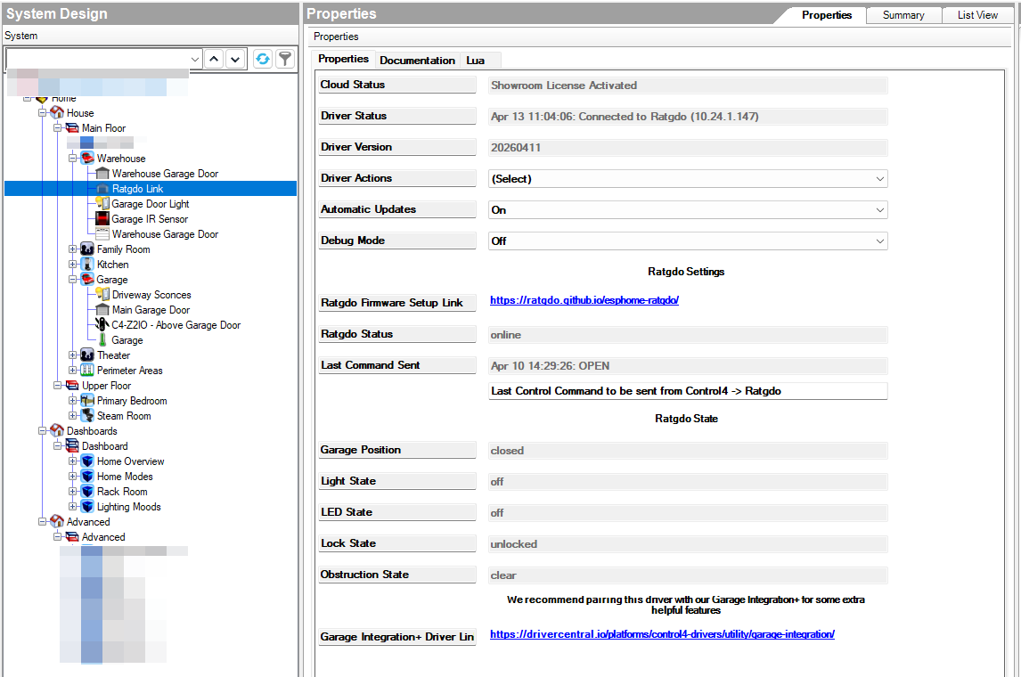This screenshot has height=677, width=1021.
Task: Click the C4-Z2IO device icon
Action: (x=102, y=325)
